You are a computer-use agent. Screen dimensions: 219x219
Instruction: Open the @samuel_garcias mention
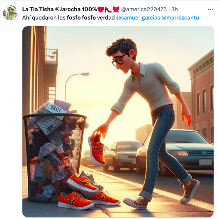(138, 18)
